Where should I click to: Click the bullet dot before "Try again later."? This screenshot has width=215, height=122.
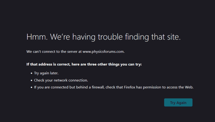coord(31,73)
